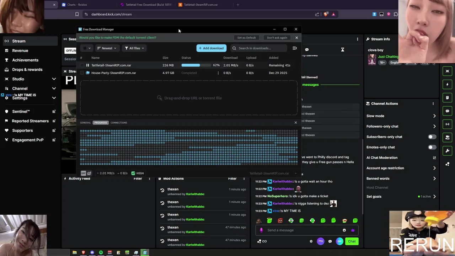Switch to the GENERAL details tab
The width and height of the screenshot is (455, 256).
click(x=85, y=123)
